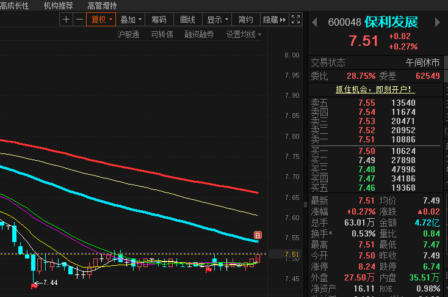Click 跌停 price 6.74

tap(432, 266)
